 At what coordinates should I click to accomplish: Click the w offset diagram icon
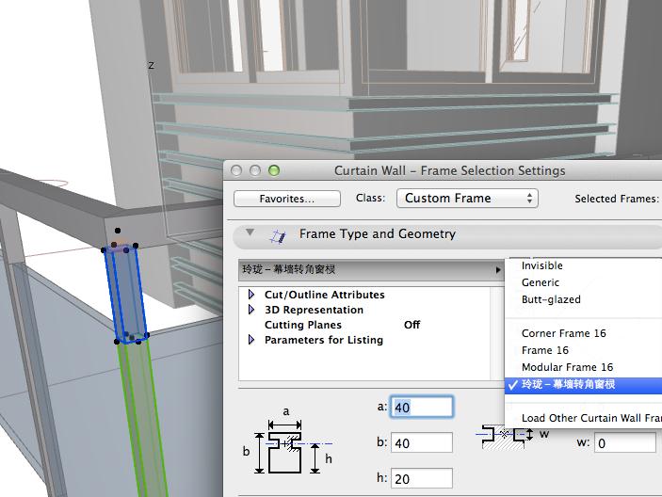coord(511,436)
